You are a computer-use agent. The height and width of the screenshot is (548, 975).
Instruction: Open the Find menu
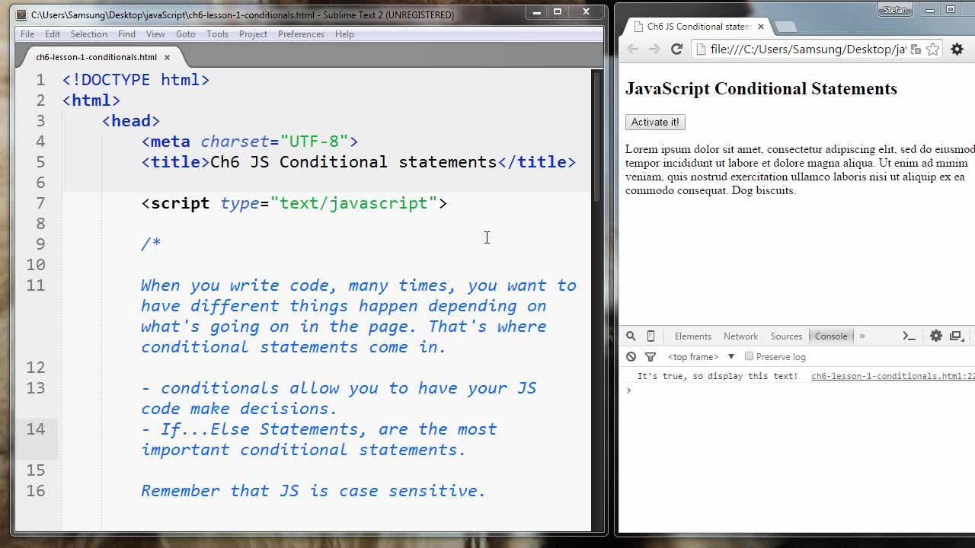click(x=126, y=34)
